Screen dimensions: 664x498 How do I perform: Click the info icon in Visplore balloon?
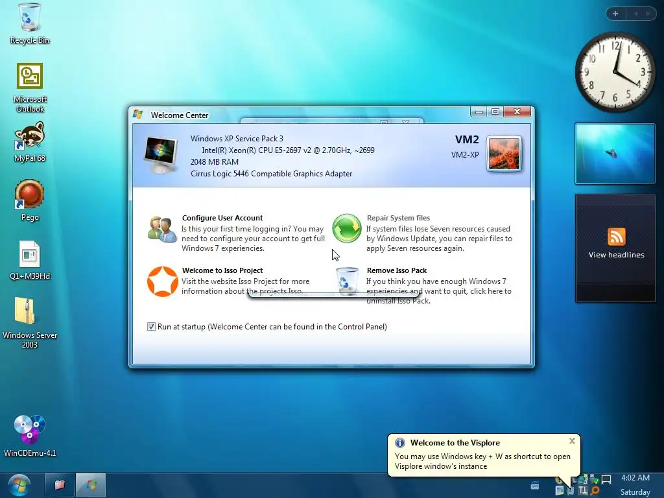[399, 443]
